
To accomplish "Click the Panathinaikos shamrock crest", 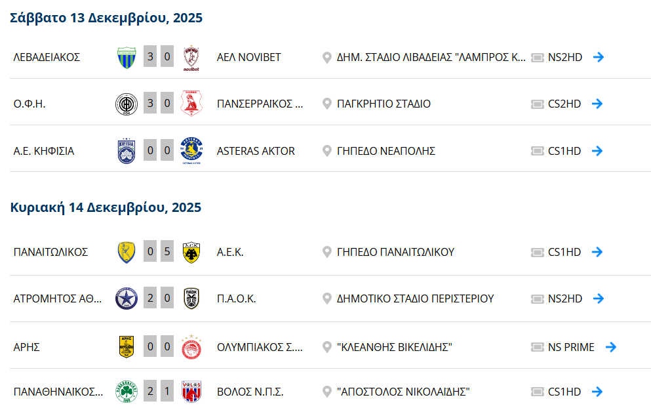I will pyautogui.click(x=127, y=392).
